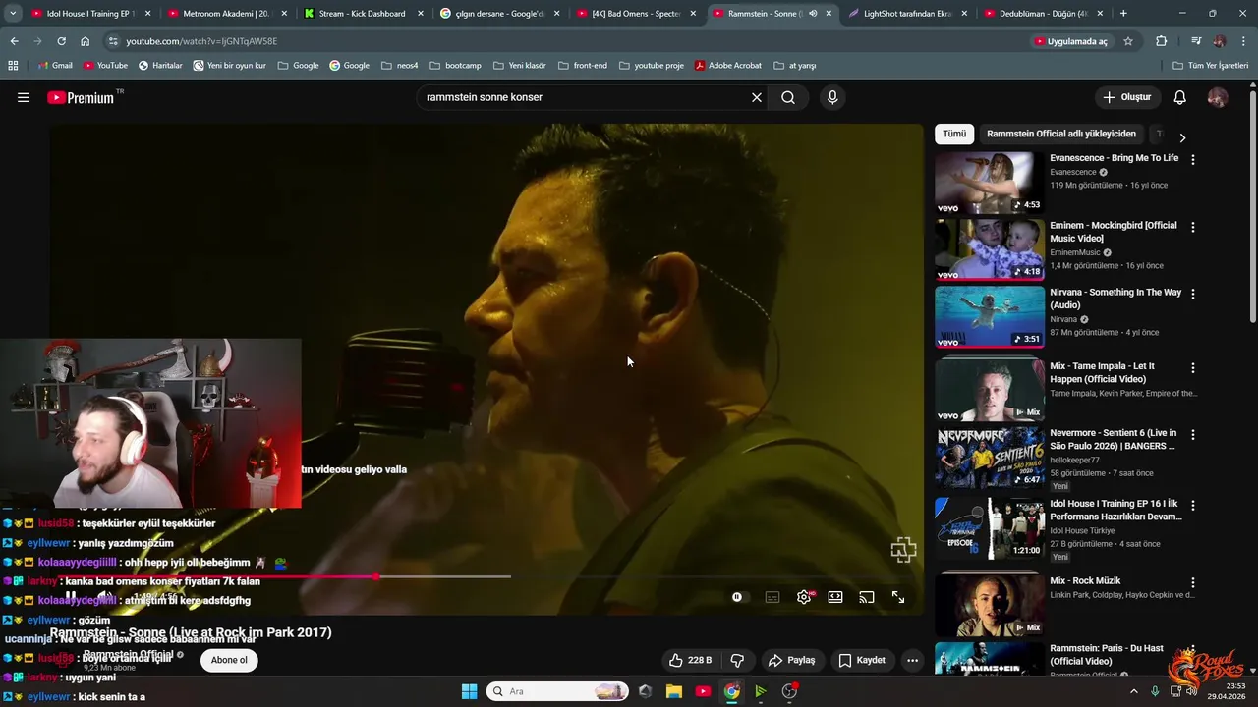Open options for Idol House Training EP 16
This screenshot has width=1258, height=707.
[x=1193, y=505]
